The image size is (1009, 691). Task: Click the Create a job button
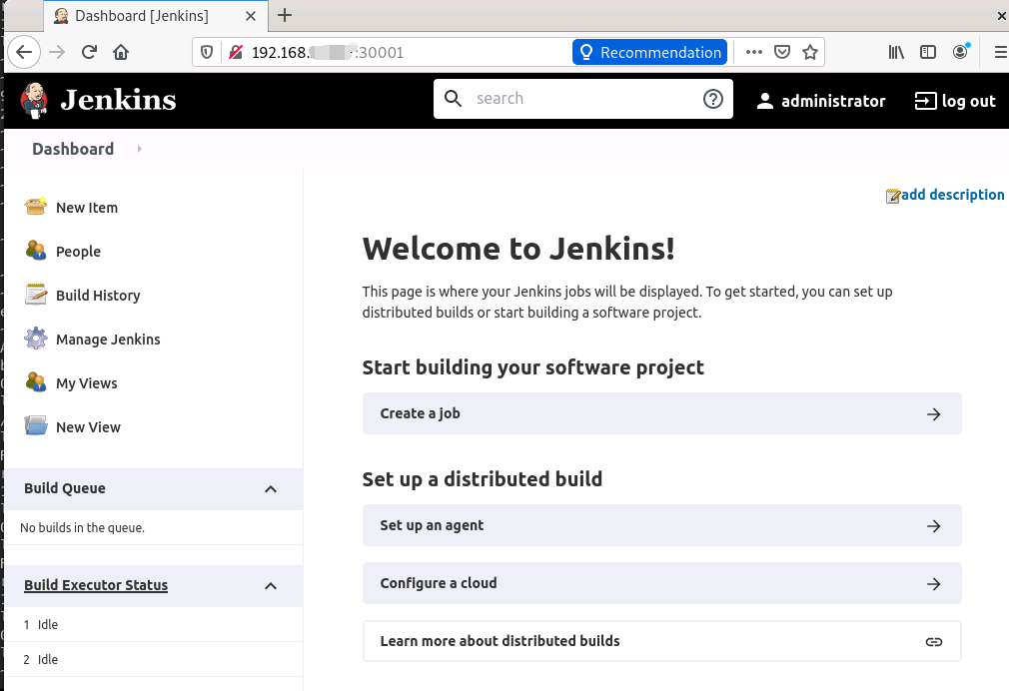point(661,413)
